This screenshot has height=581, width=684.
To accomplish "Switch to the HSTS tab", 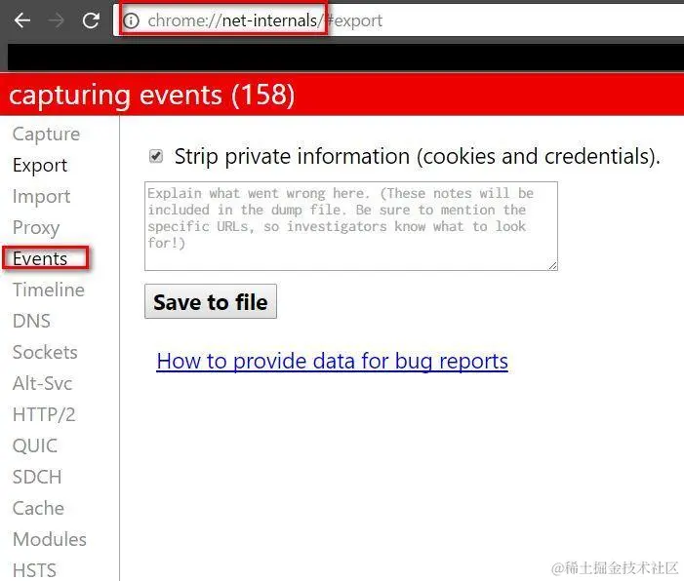I will click(x=34, y=570).
